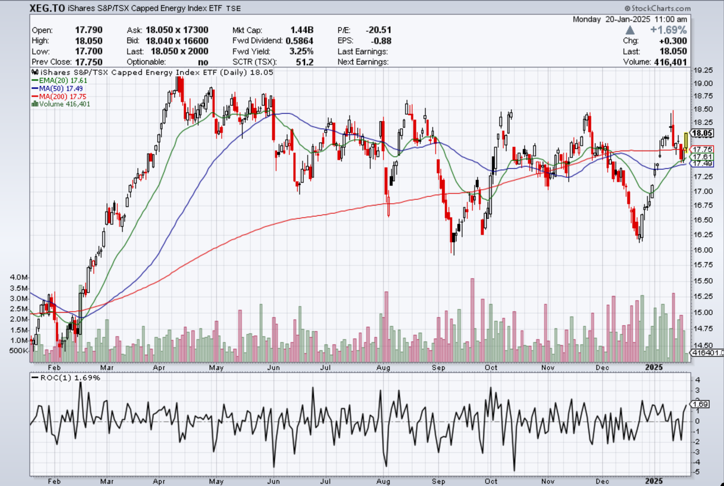The height and width of the screenshot is (486, 724).
Task: Click the copyright symbol before StockCharts.com
Action: tap(627, 8)
